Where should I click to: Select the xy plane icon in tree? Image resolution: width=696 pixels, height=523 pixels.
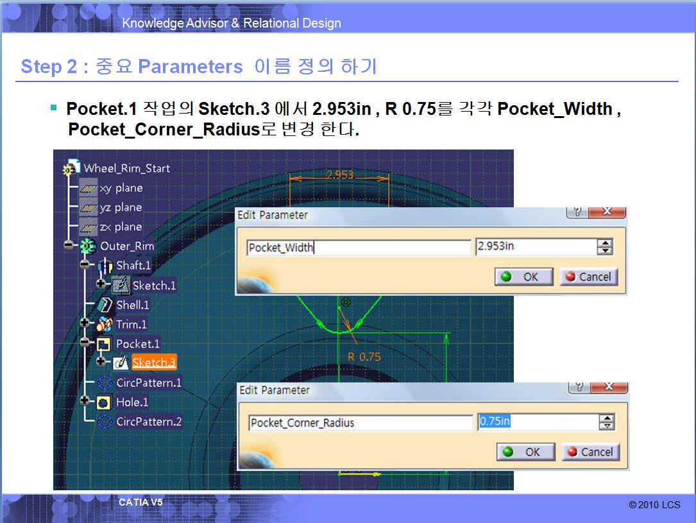(x=89, y=189)
